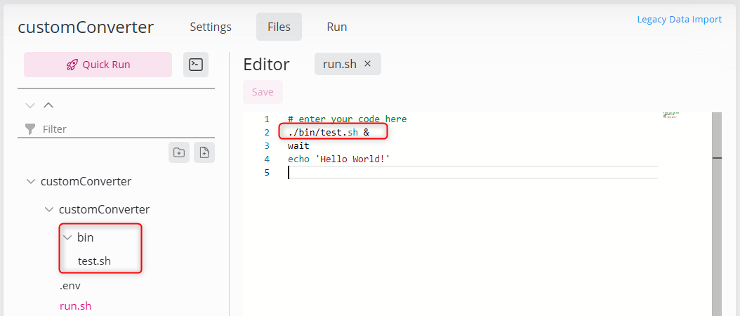Open test.sh in the file tree
The image size is (740, 316).
click(x=94, y=261)
